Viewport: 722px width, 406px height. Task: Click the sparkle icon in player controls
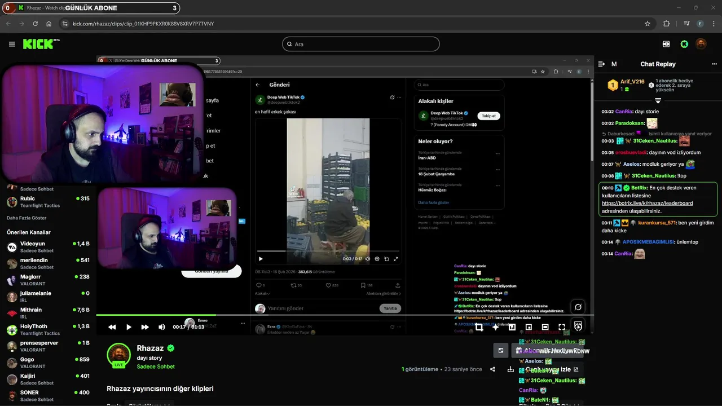(x=495, y=327)
